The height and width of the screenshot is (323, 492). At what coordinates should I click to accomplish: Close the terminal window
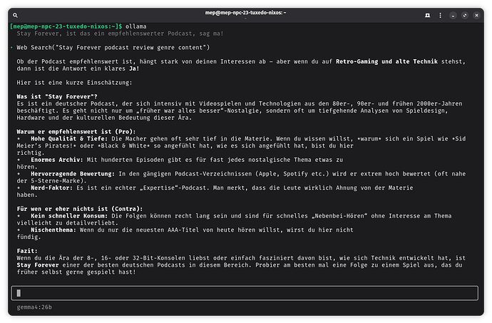(476, 16)
